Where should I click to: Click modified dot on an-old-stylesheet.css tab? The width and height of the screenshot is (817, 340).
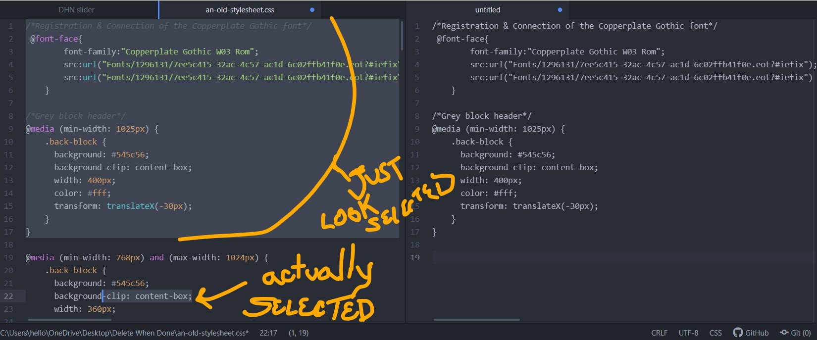point(312,10)
